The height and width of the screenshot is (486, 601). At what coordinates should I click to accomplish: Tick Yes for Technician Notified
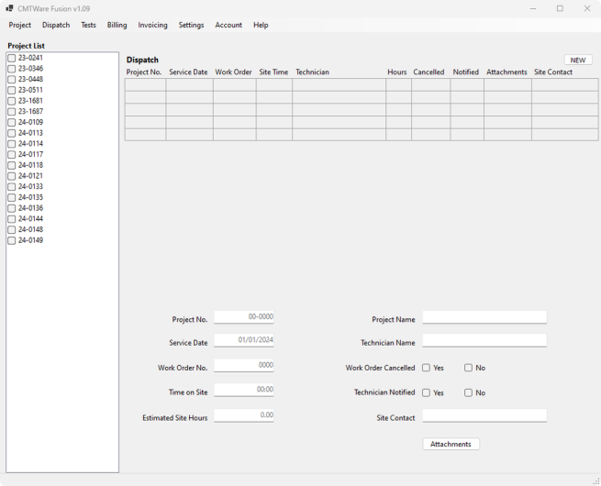[427, 392]
